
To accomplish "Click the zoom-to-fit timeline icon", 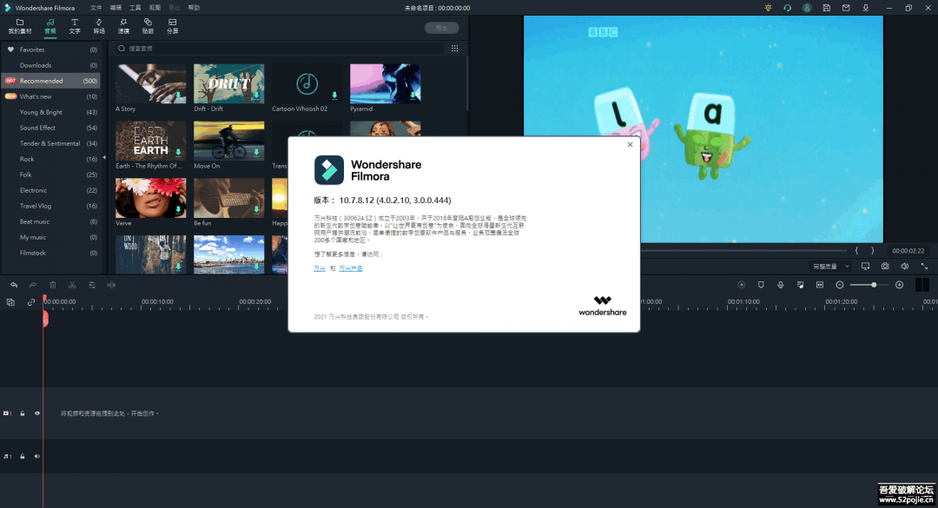I will pos(820,285).
